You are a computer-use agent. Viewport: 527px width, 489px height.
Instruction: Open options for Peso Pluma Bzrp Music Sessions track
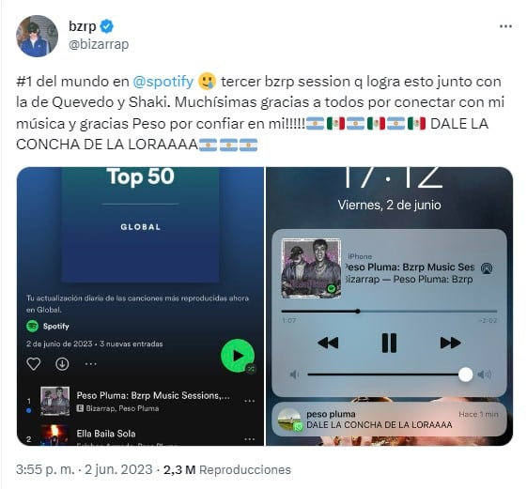click(x=249, y=401)
